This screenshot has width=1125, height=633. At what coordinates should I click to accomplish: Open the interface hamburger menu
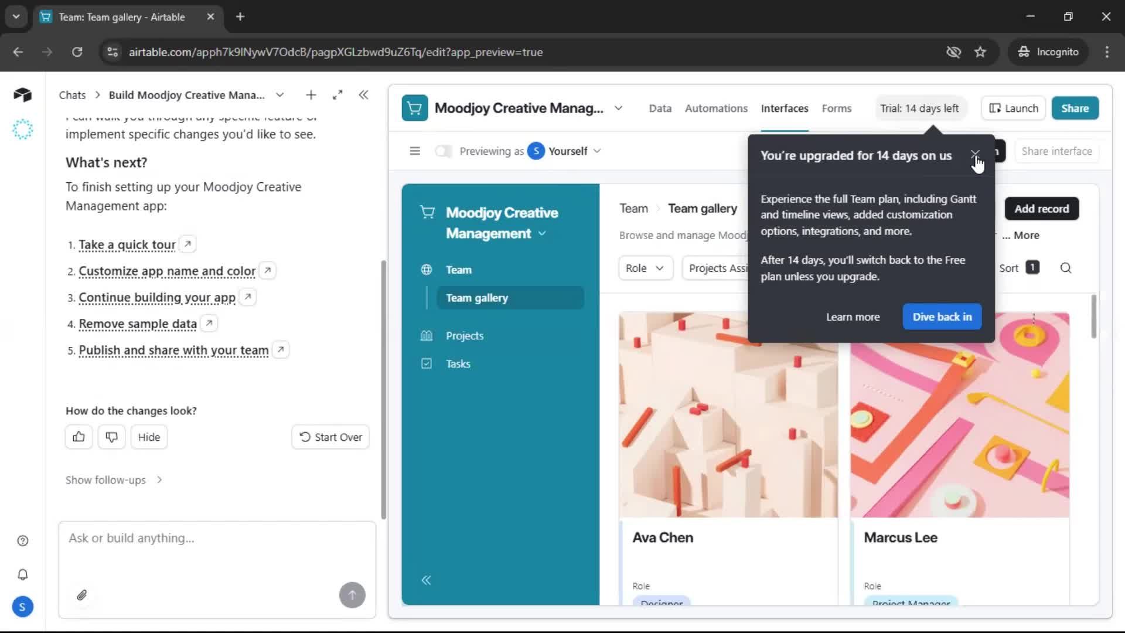point(415,151)
